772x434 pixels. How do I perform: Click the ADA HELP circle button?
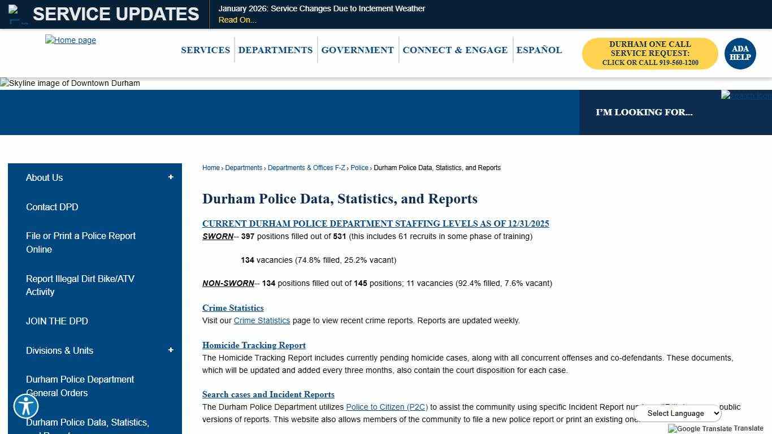[x=740, y=54]
